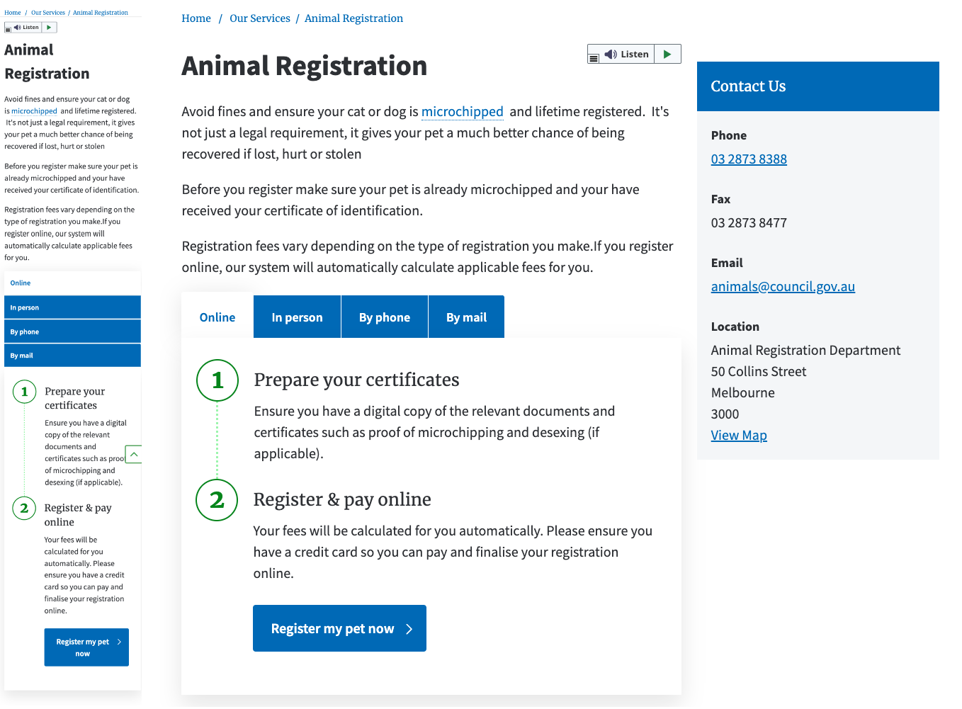Click the arrow on the large Register my pet now button
The width and height of the screenshot is (962, 709).
409,629
